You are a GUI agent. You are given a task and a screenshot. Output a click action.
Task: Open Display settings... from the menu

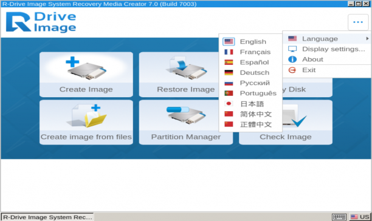click(327, 49)
